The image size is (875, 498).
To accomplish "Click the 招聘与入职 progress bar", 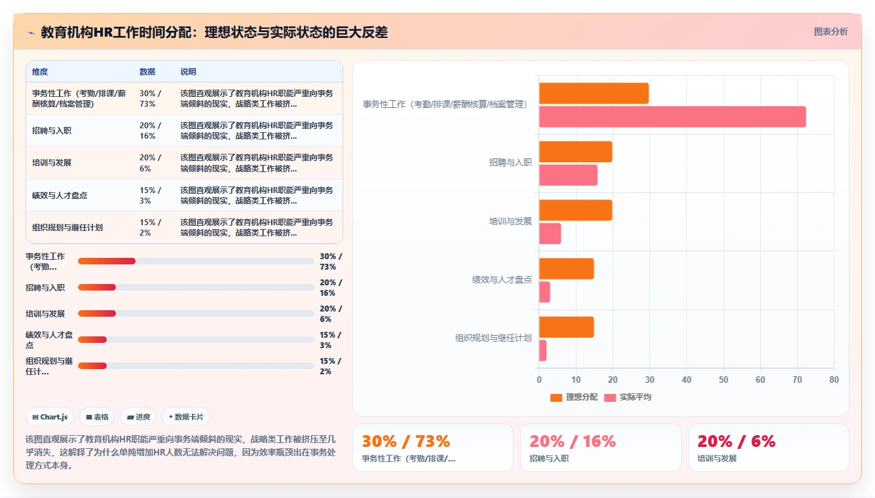I will click(x=196, y=287).
